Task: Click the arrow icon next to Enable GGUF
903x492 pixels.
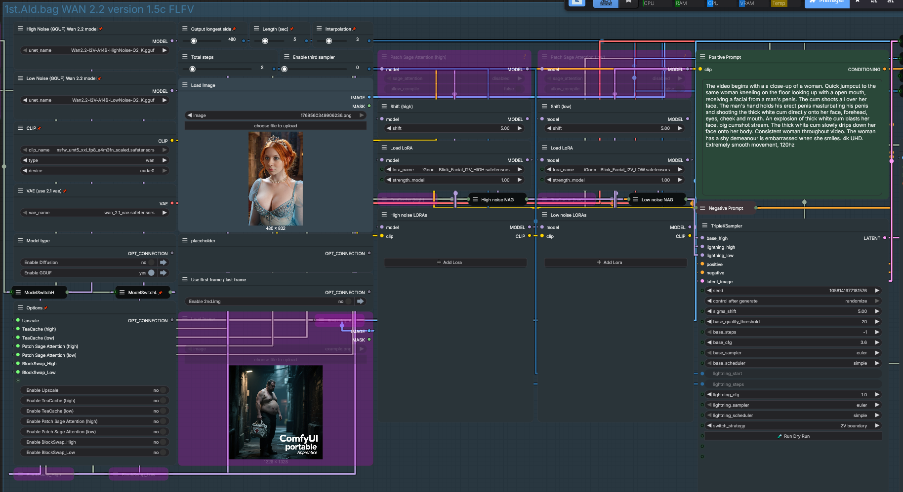Action: tap(163, 273)
